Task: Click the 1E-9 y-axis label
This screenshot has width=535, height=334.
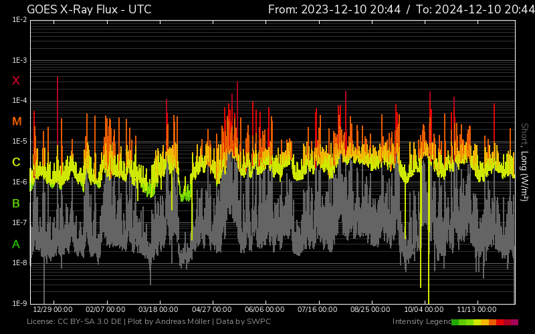Action: point(19,303)
